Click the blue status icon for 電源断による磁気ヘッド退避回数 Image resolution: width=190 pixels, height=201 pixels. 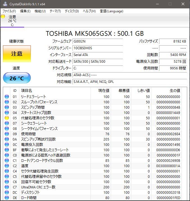click(x=7, y=155)
